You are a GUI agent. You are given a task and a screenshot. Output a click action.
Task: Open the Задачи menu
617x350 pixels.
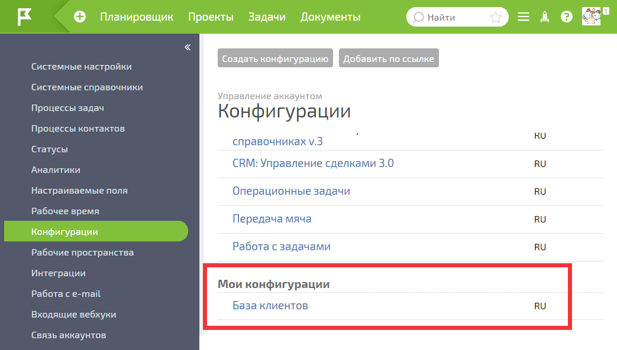click(267, 17)
